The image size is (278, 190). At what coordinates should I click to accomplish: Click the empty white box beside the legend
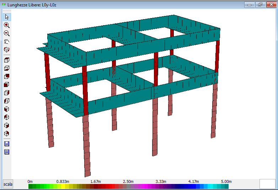(268, 184)
